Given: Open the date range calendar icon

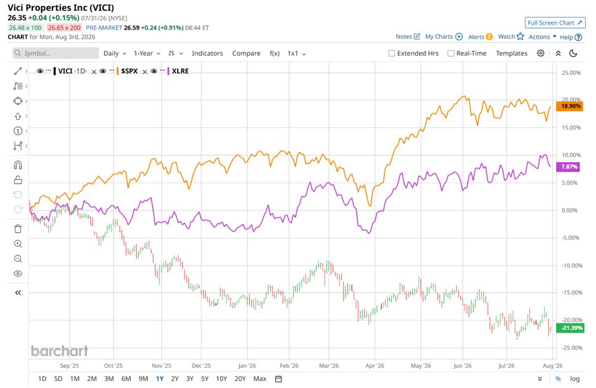Looking at the screenshot, I should pyautogui.click(x=278, y=379).
